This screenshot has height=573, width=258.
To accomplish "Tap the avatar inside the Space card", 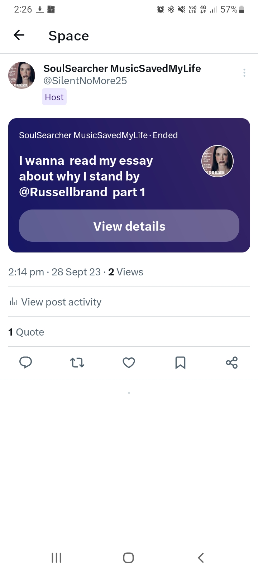I will click(x=218, y=161).
